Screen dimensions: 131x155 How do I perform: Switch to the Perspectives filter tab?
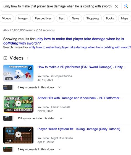[x=43, y=19]
